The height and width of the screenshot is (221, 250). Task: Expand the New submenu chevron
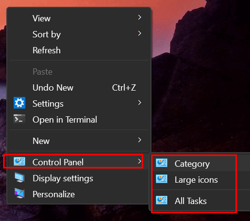pos(140,140)
